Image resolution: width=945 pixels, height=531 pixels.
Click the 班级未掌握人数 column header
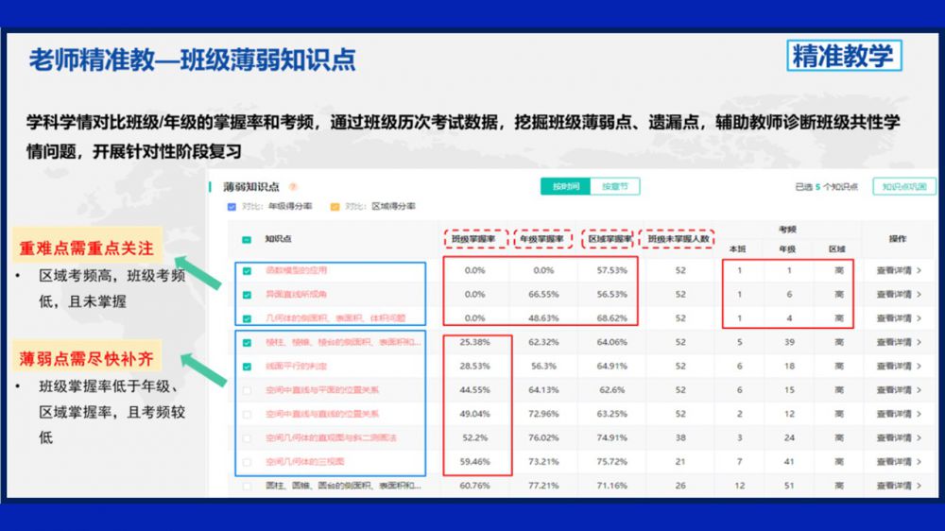pos(679,239)
